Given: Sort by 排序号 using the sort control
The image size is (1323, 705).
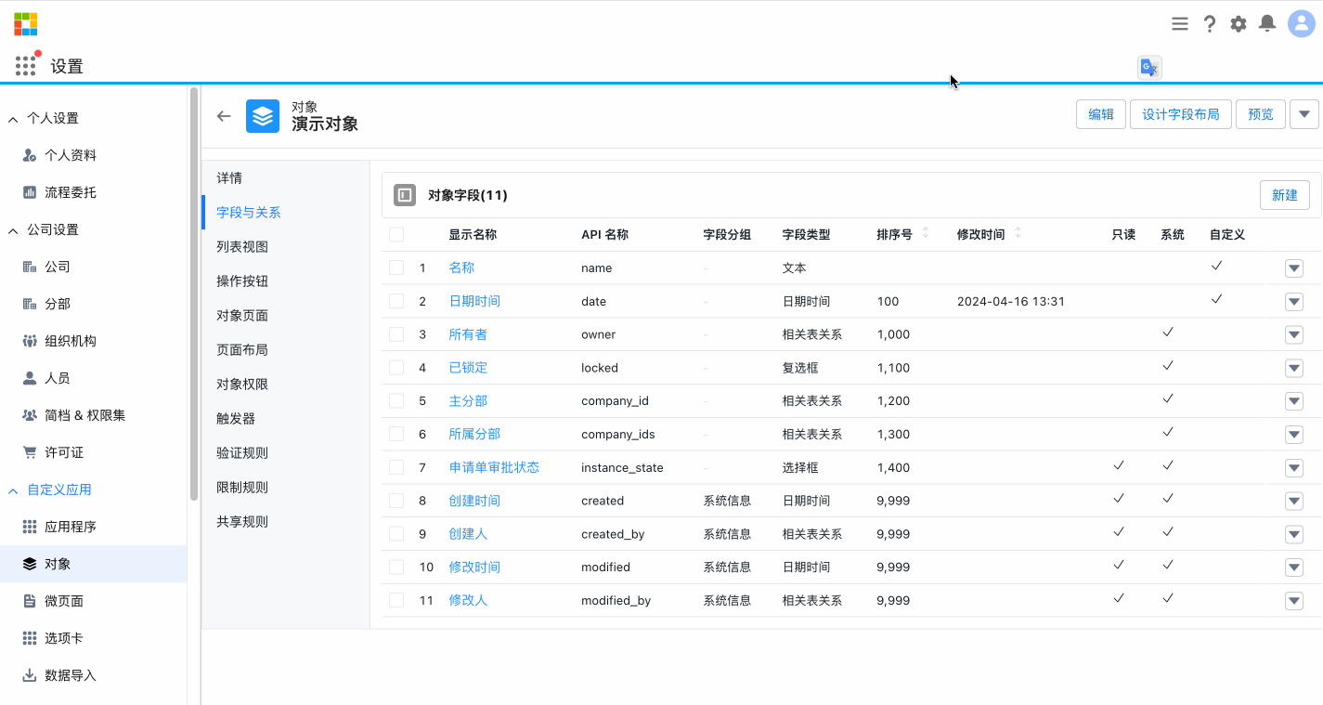Looking at the screenshot, I should [x=925, y=234].
